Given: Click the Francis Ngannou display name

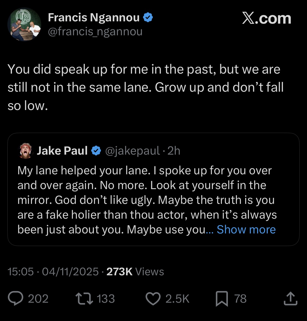Looking at the screenshot, I should point(94,18).
